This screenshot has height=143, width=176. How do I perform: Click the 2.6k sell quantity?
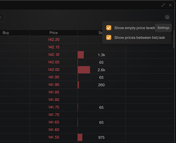click(x=101, y=70)
